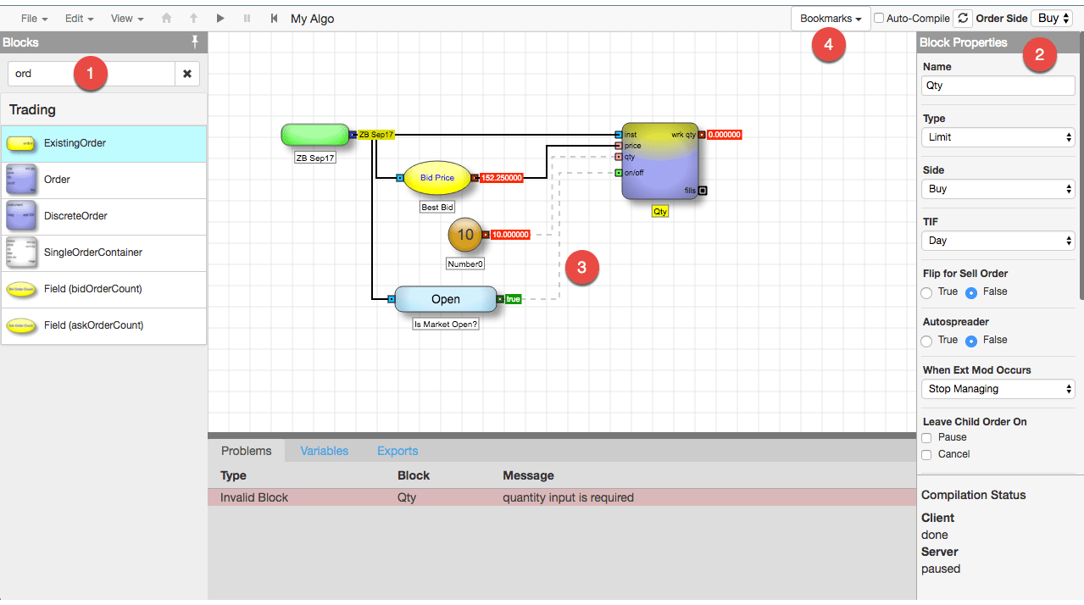Select the ExistingOrder block icon
This screenshot has width=1084, height=605.
(x=22, y=143)
